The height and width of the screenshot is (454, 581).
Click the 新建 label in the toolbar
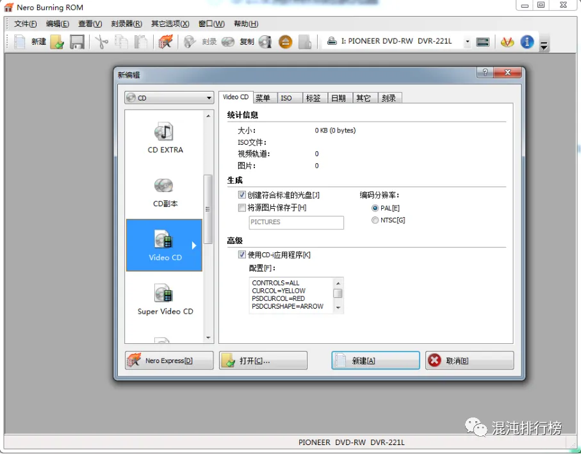click(38, 42)
